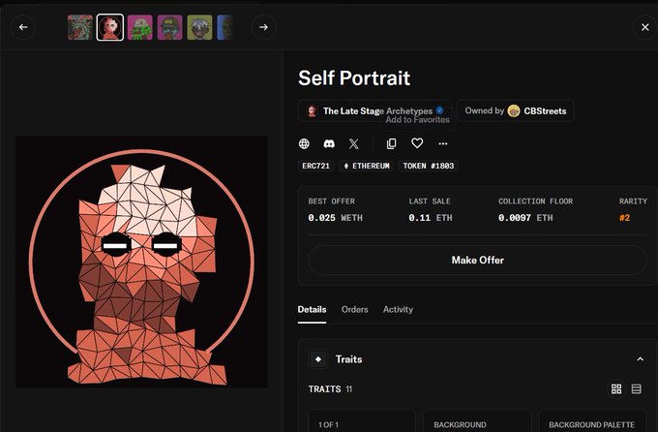Go to next item with right arrow

coord(263,27)
